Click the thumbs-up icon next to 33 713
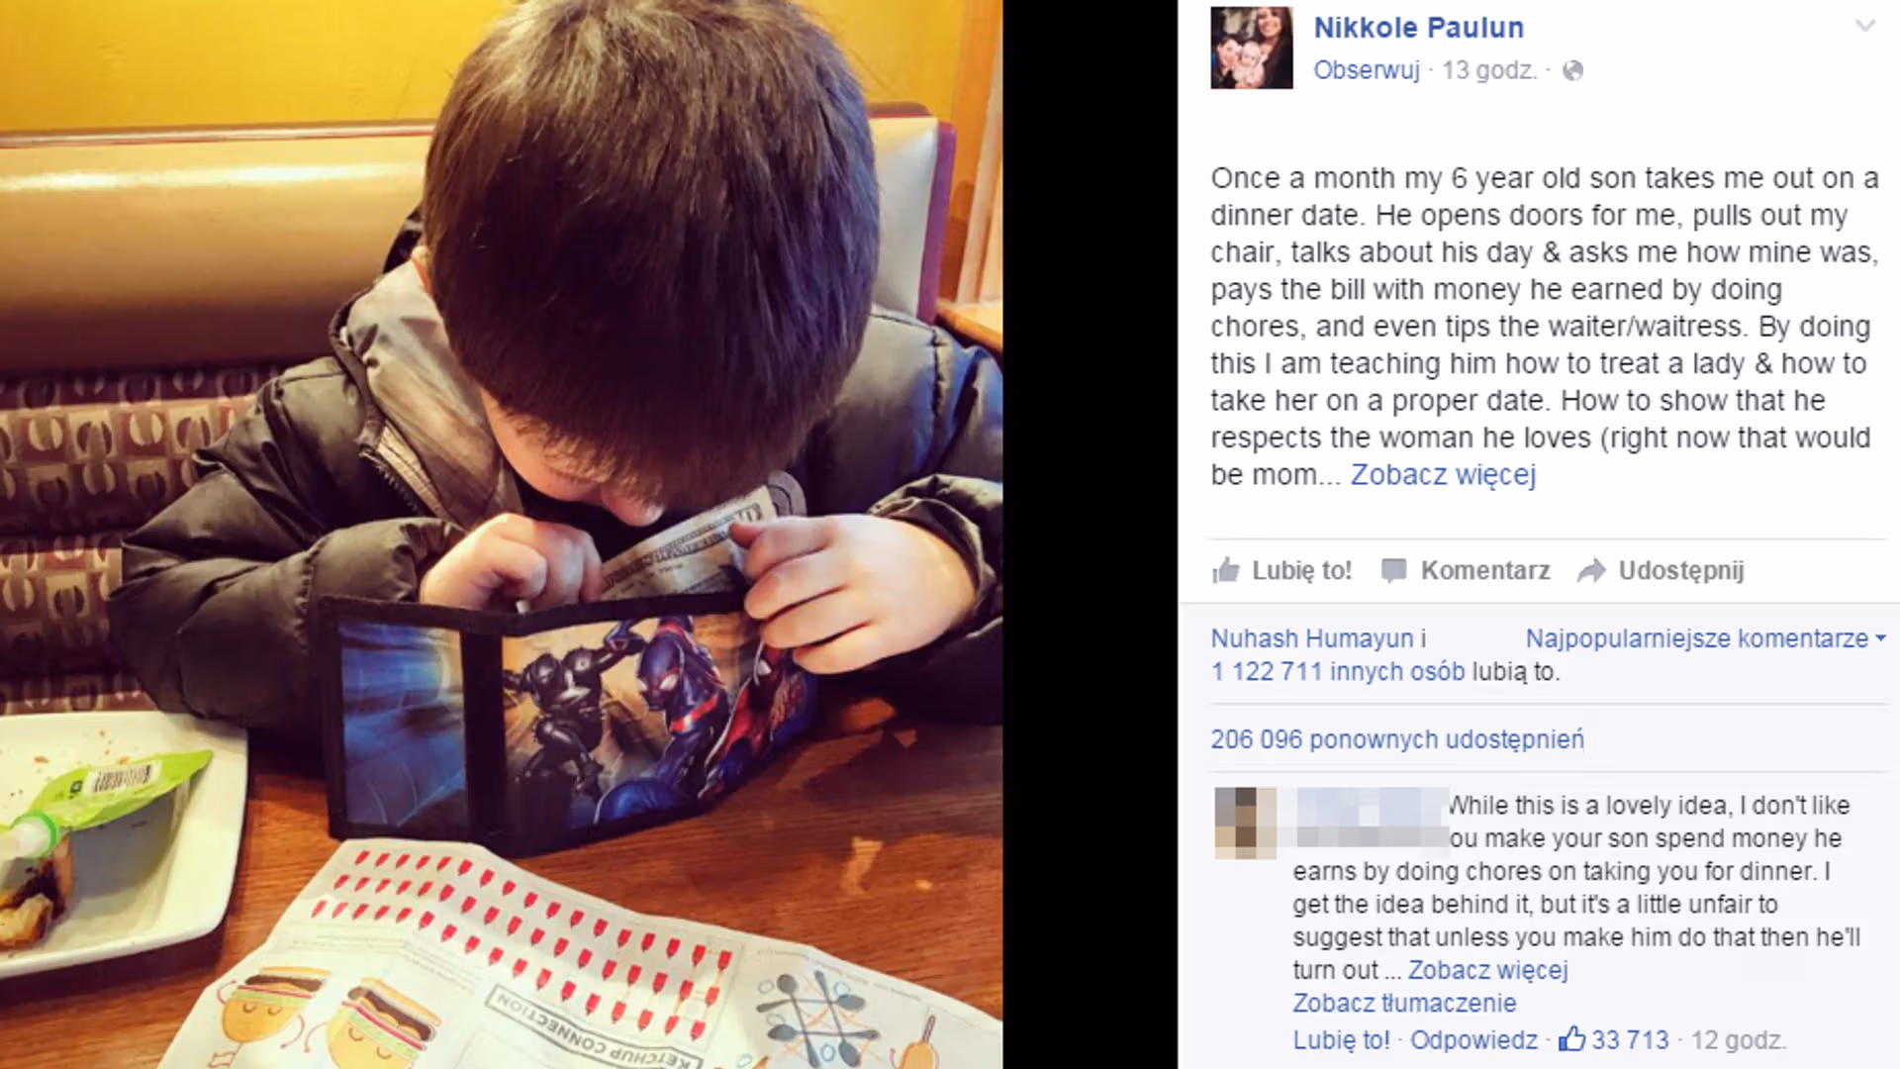Viewport: 1900px width, 1069px height. (1571, 1039)
